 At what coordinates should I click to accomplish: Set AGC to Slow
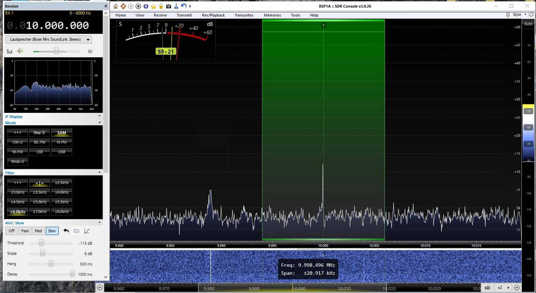(52, 231)
